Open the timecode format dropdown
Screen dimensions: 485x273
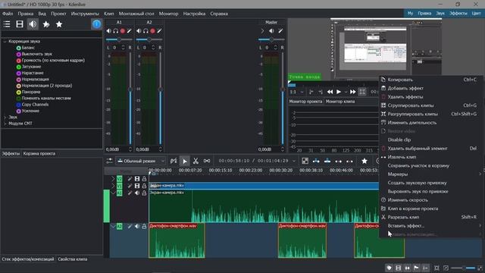coord(294,161)
